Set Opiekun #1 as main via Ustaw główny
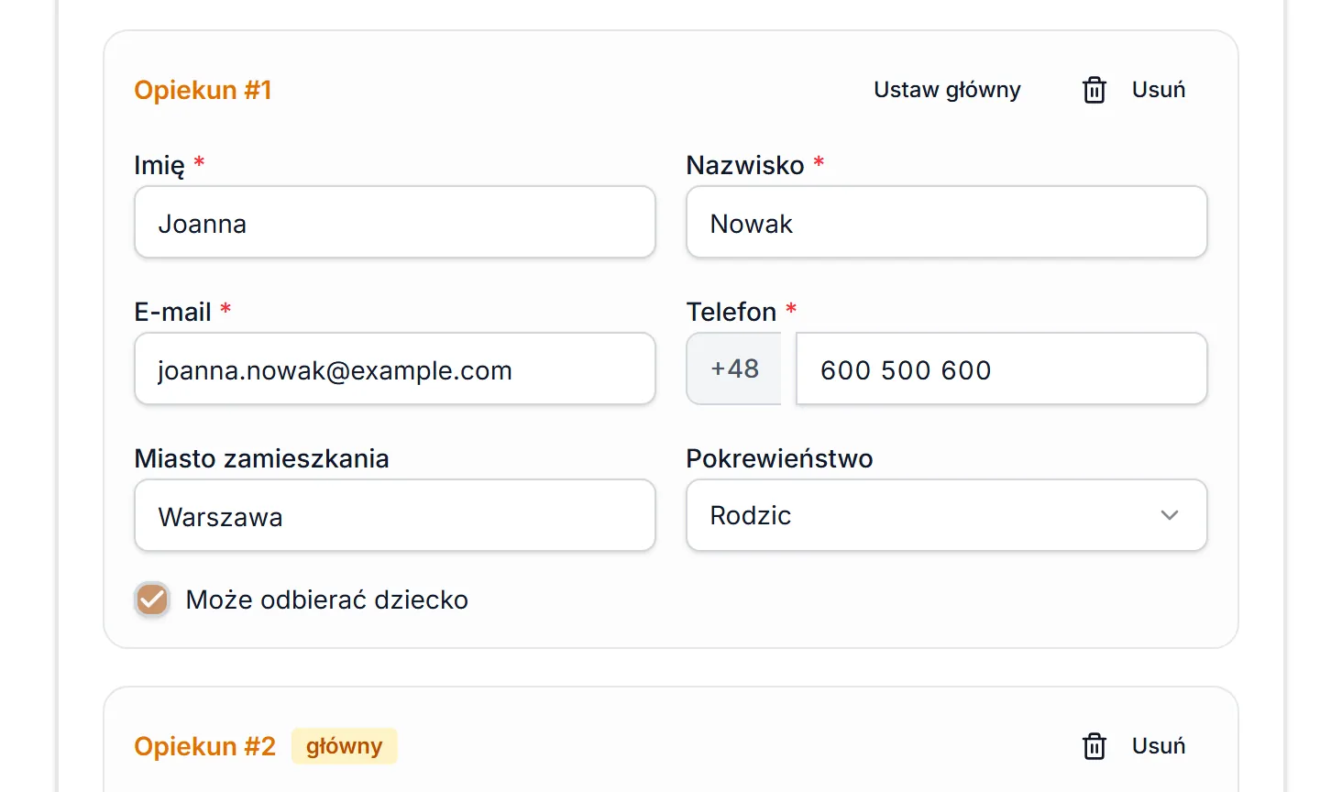Image resolution: width=1342 pixels, height=792 pixels. [947, 90]
